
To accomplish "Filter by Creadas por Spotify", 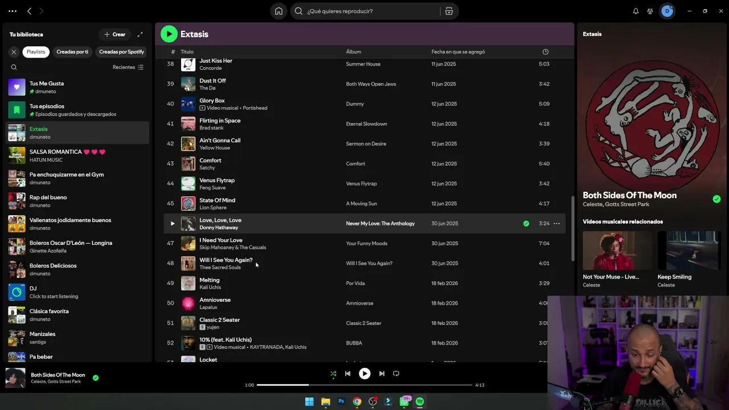I will point(121,52).
